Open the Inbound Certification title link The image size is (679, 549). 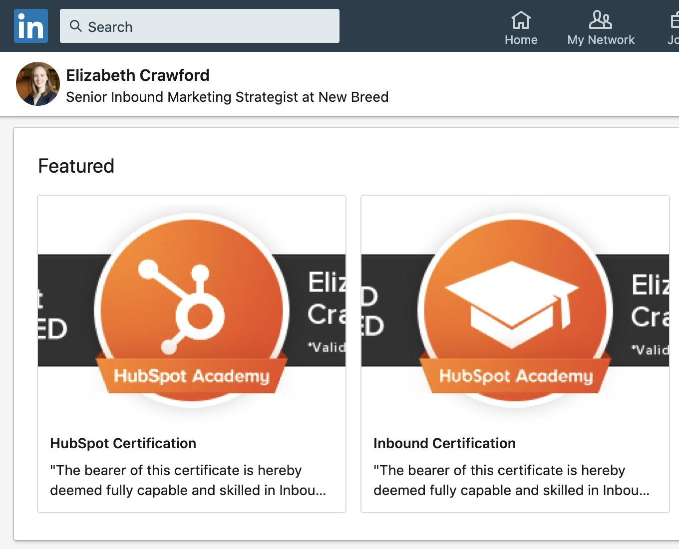pos(444,443)
